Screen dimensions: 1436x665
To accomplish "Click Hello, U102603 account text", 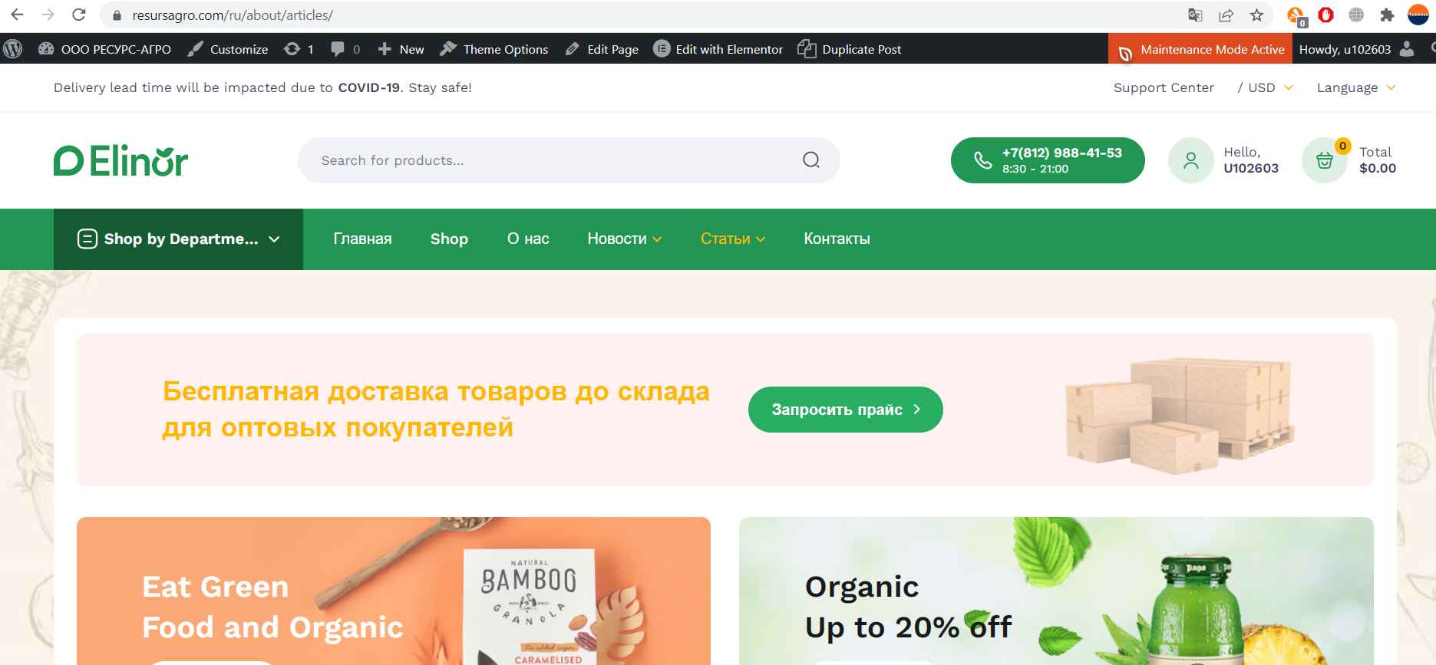I will tap(1251, 160).
